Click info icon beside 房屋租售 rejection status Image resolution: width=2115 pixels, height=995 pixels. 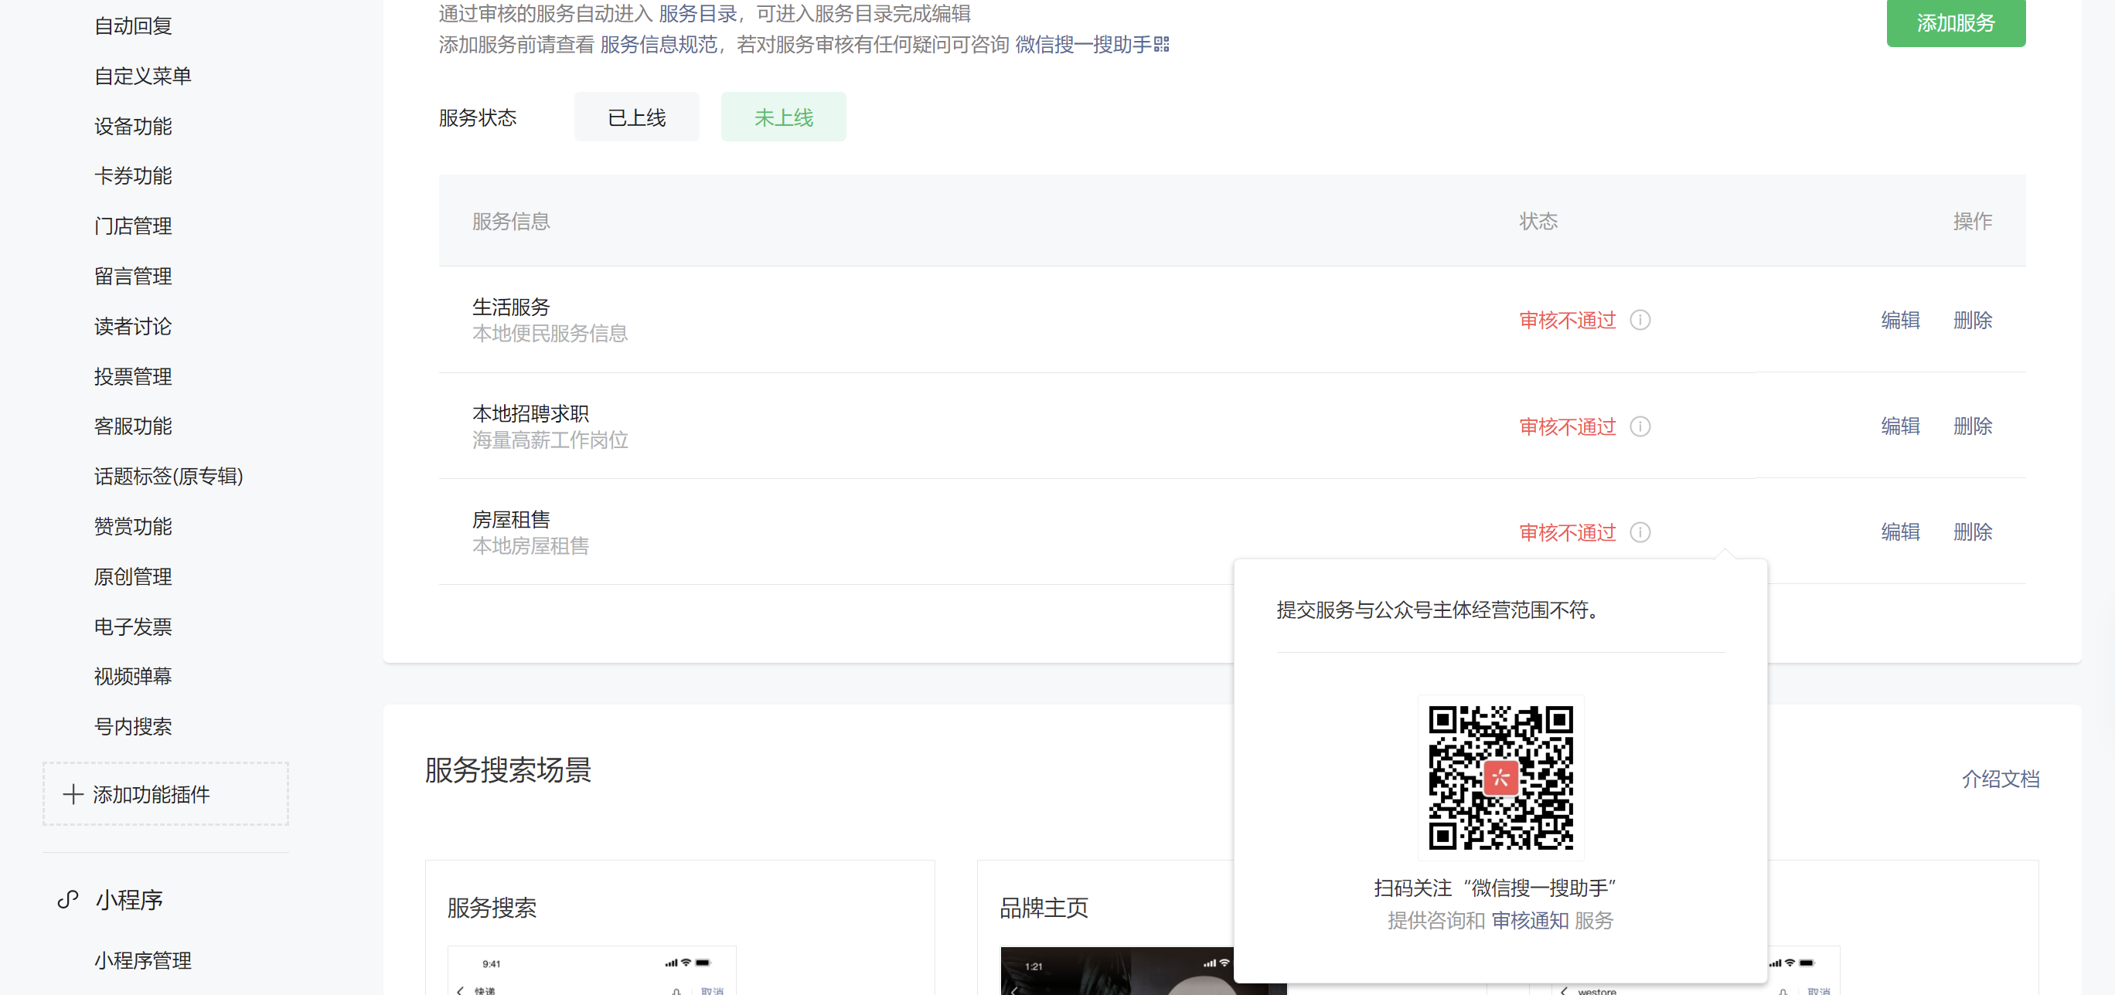click(x=1640, y=532)
